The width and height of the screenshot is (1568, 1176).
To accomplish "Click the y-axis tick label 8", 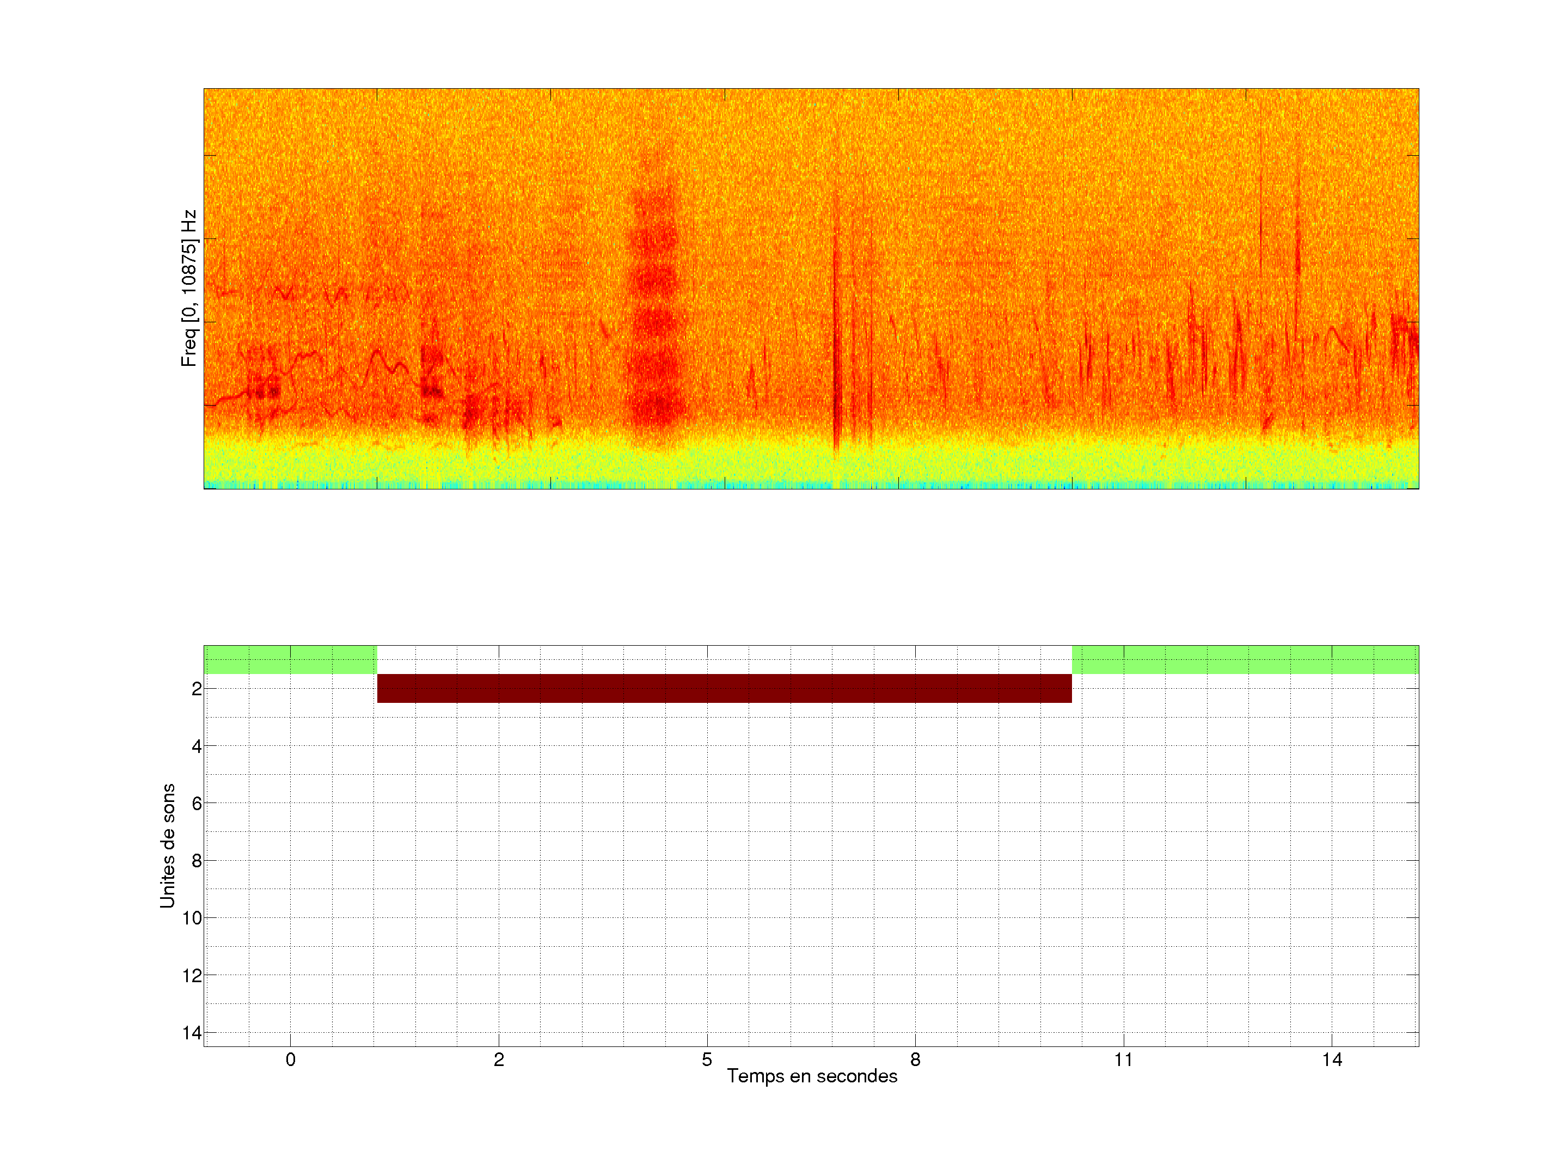I will (197, 861).
